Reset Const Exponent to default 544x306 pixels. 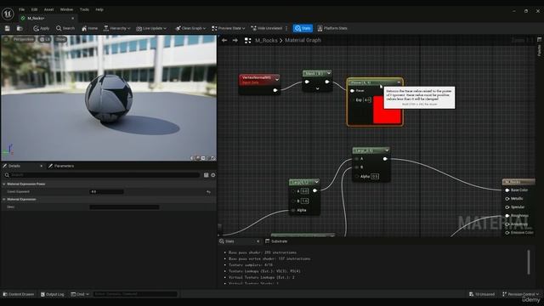[x=208, y=192]
